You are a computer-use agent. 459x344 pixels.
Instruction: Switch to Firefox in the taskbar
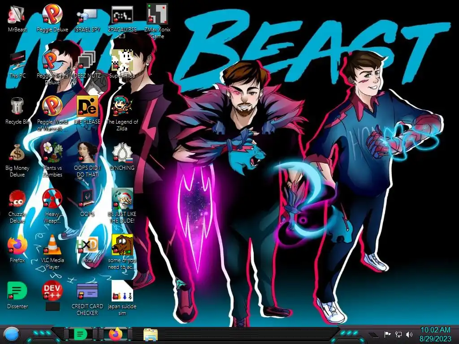(x=116, y=334)
